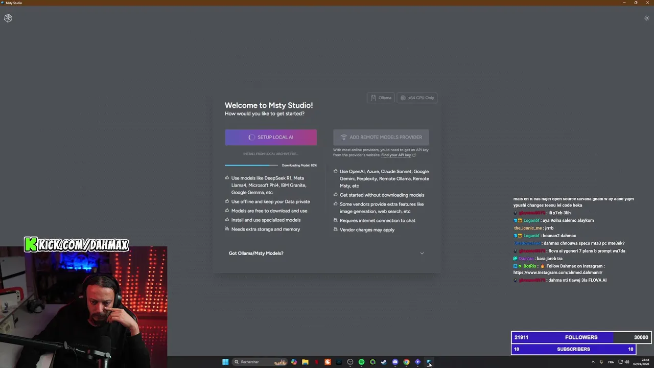Click 'Install and use specialized models' text

266,220
